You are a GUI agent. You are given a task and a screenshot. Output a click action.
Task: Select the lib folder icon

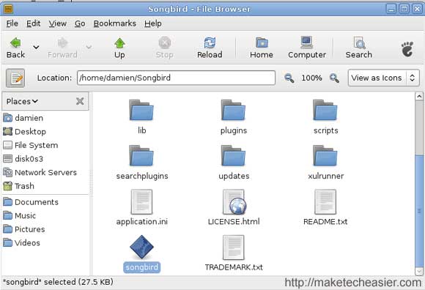click(141, 110)
